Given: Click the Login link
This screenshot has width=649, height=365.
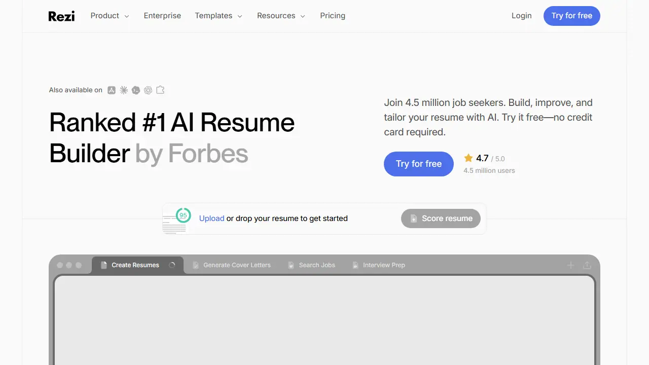Looking at the screenshot, I should click(522, 16).
